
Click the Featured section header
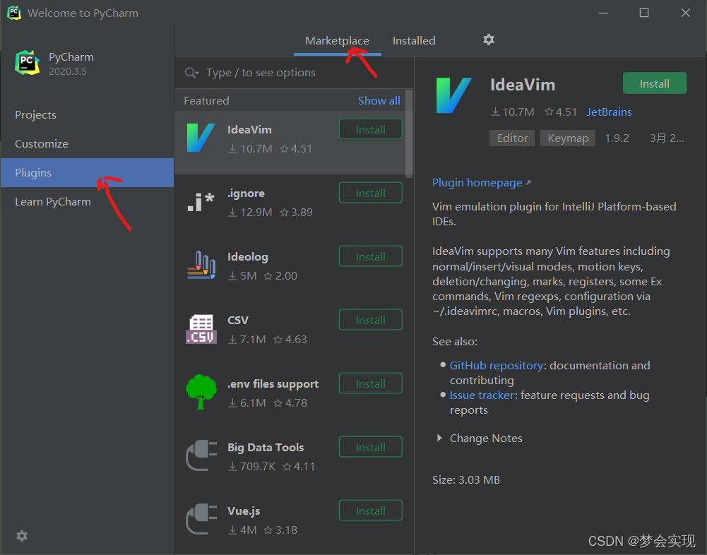[x=206, y=100]
